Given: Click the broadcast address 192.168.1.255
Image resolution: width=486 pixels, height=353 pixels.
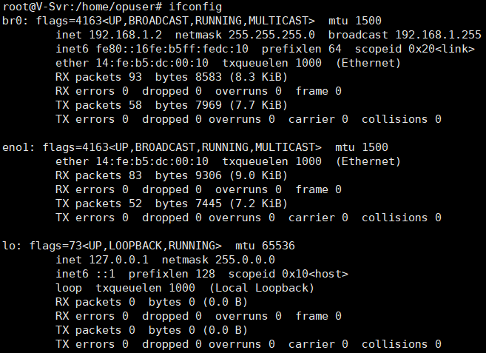Looking at the screenshot, I should (438, 35).
